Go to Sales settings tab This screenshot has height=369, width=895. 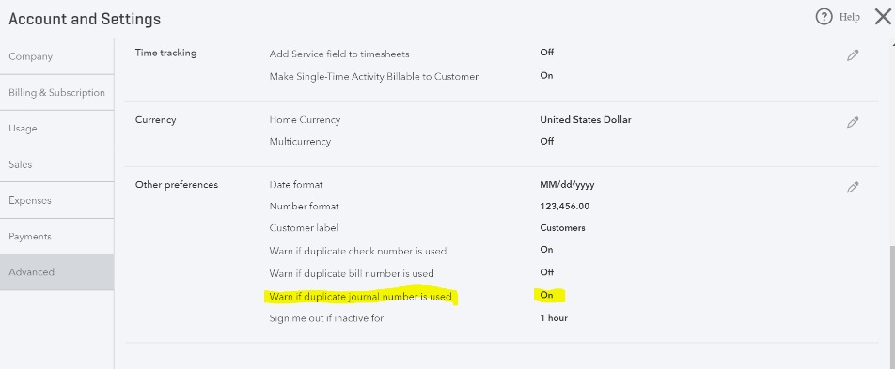coord(56,164)
